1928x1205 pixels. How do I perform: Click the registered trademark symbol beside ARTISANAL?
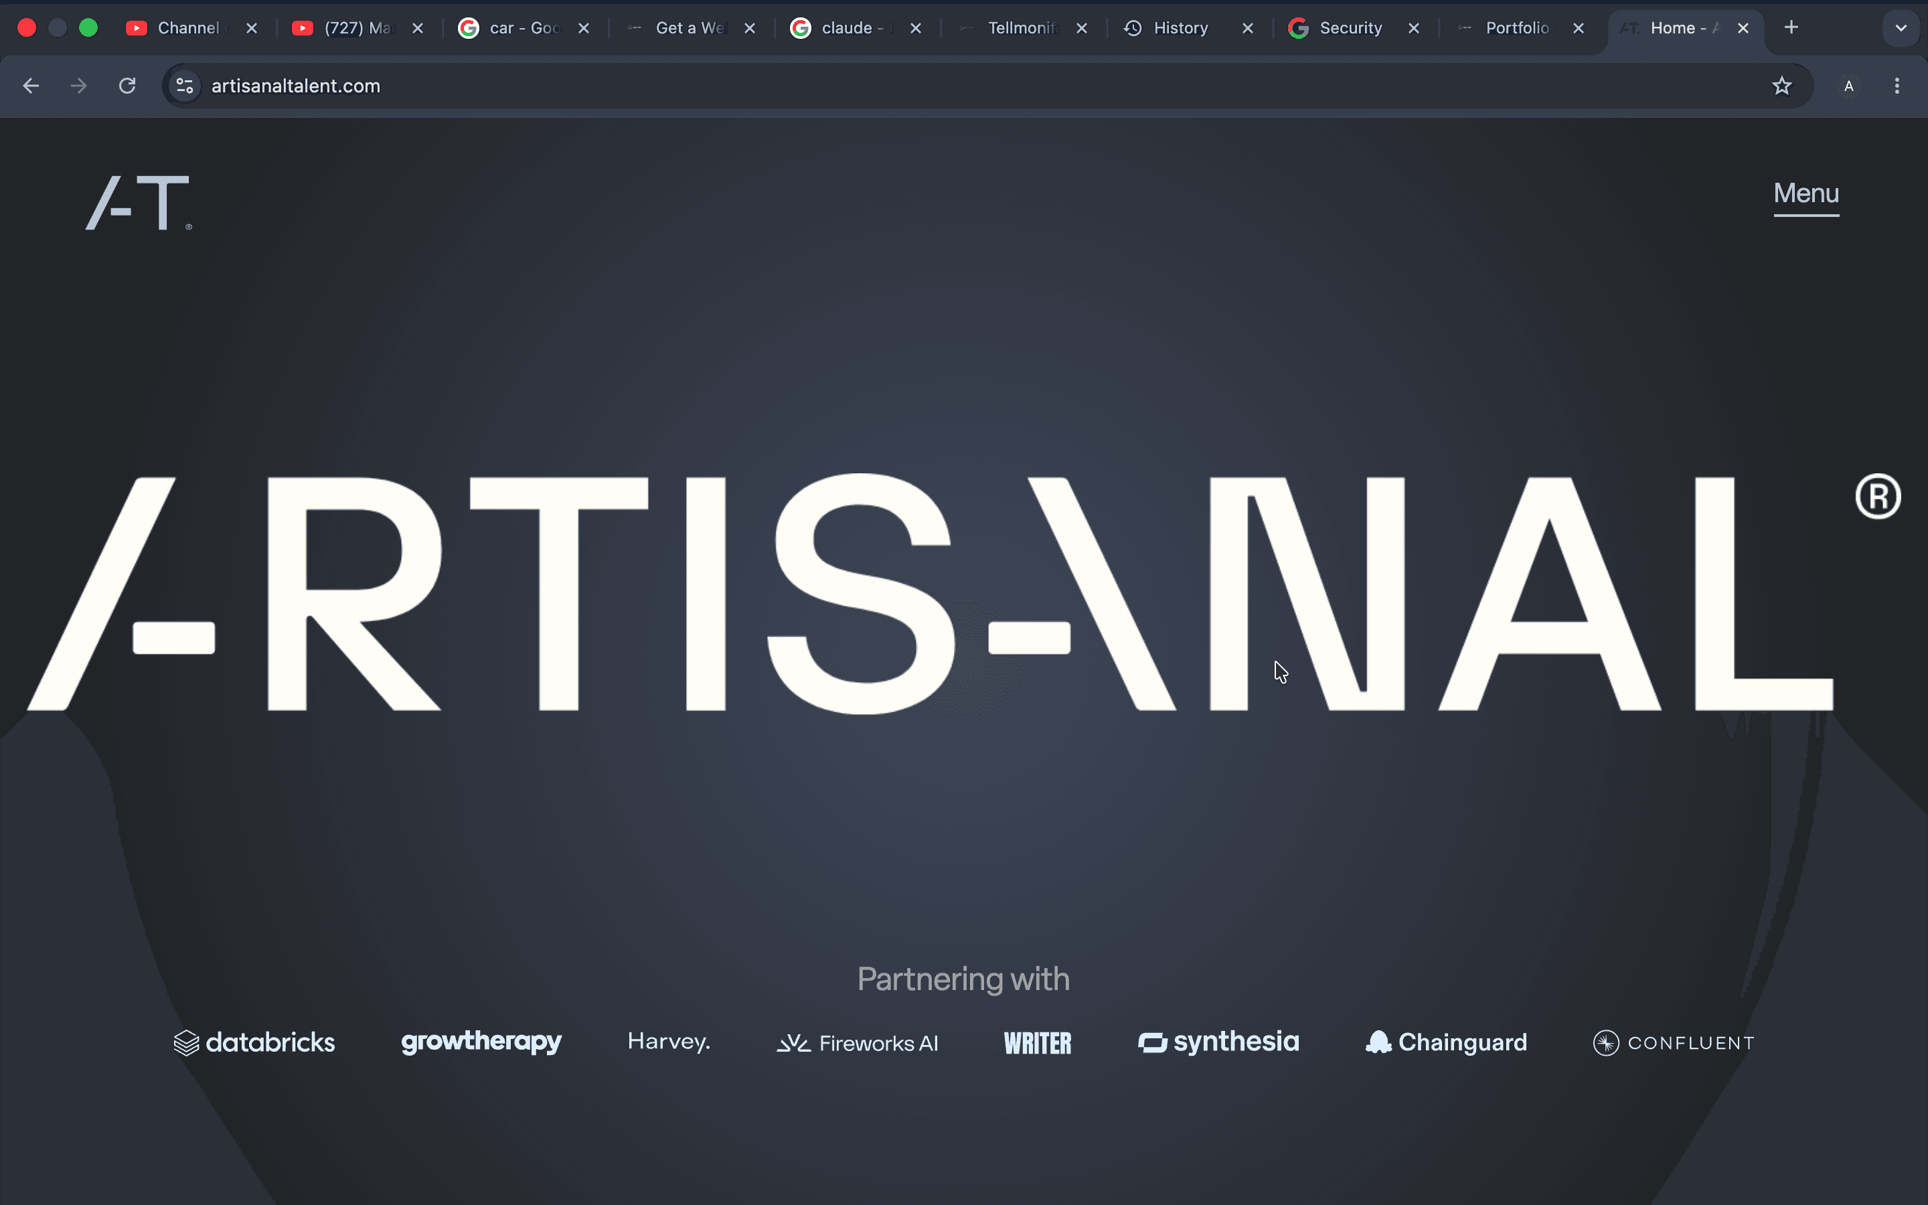click(x=1878, y=497)
